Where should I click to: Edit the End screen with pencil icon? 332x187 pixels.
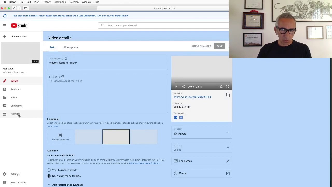[x=228, y=161]
